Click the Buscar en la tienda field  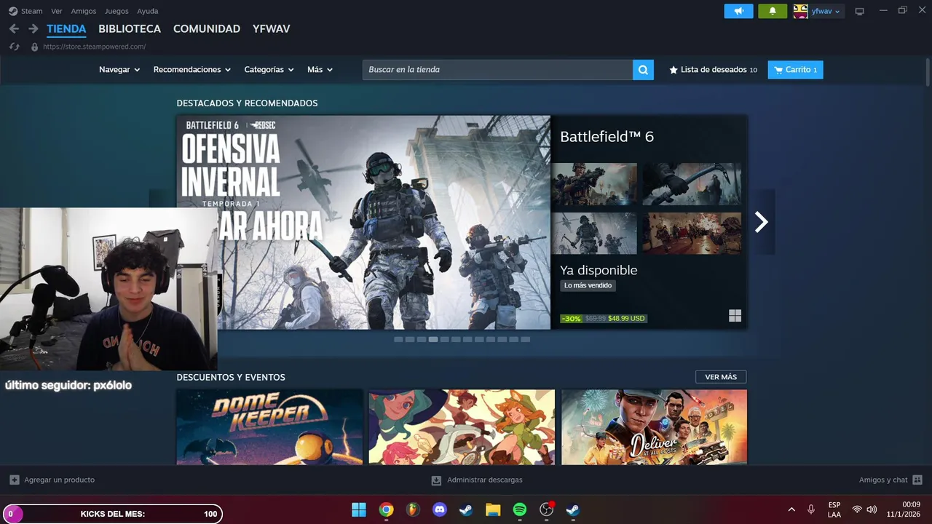click(x=498, y=70)
